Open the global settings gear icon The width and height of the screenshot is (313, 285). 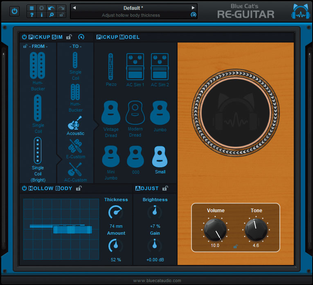41,8
